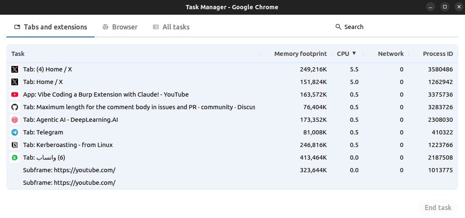Click the memory value 173,352K
465x218 pixels.
click(313, 120)
